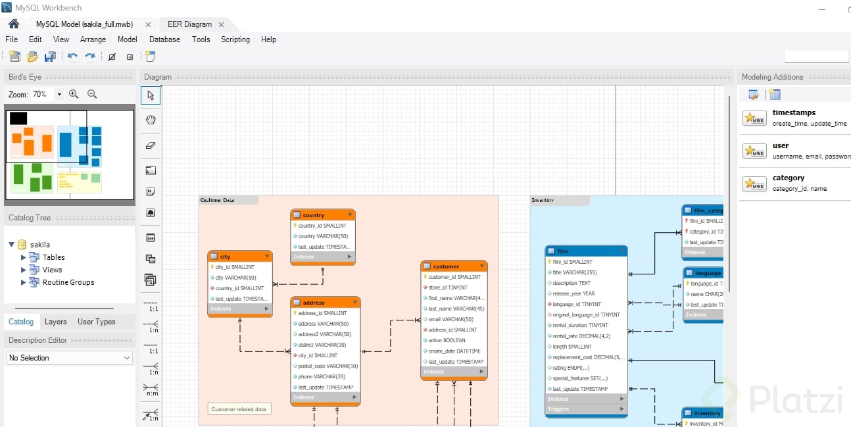The image size is (851, 427).
Task: Toggle align objects to grid icon
Action: [x=130, y=57]
